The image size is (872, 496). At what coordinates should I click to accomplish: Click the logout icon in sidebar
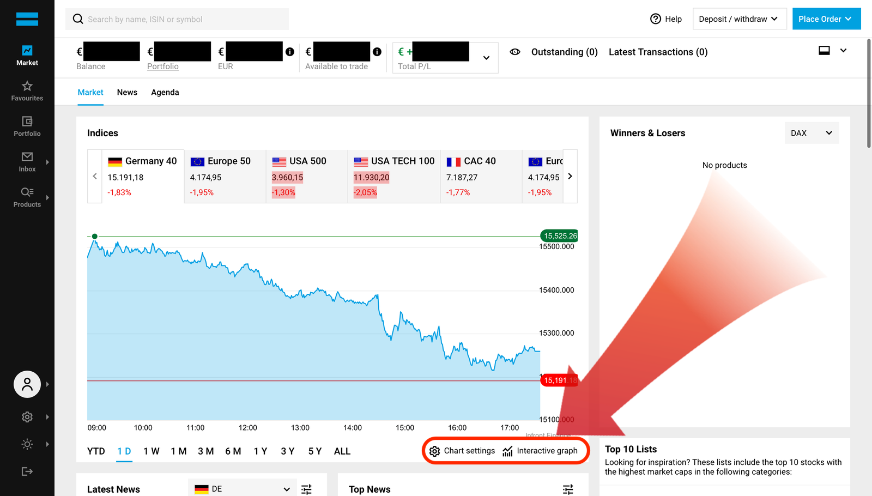coord(27,471)
